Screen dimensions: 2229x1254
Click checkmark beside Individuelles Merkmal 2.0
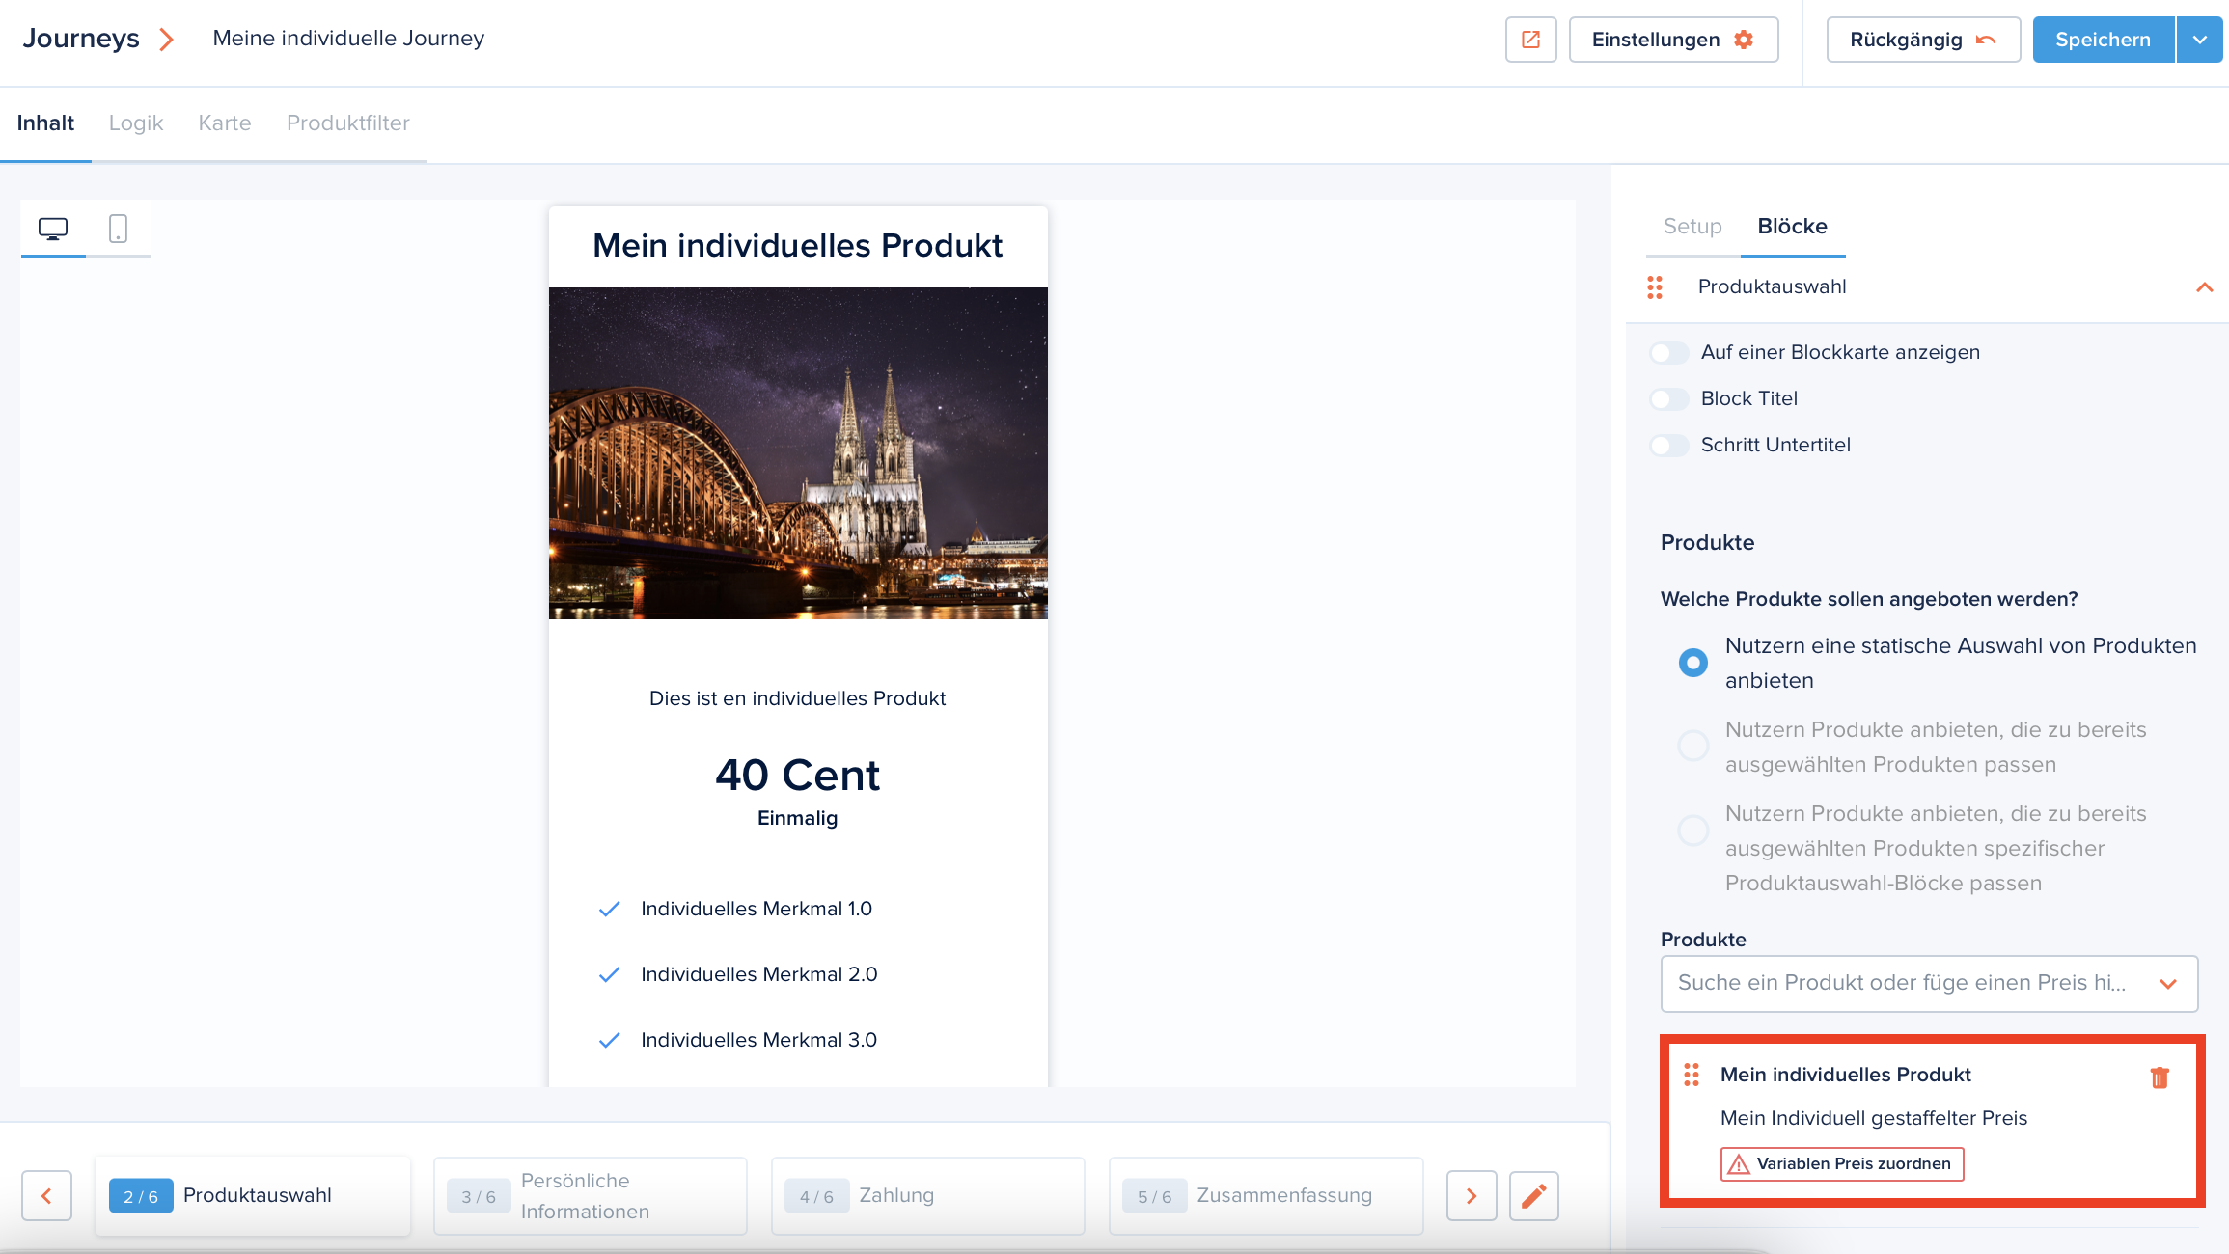coord(609,975)
